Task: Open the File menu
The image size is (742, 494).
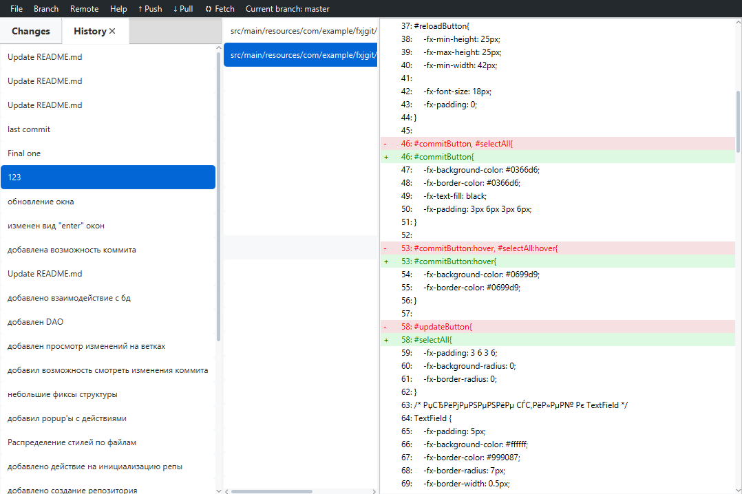Action: point(16,9)
